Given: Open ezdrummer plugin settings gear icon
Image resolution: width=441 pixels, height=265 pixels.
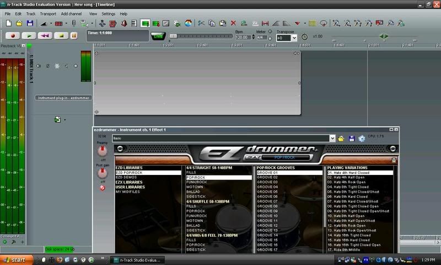Looking at the screenshot, I should click(362, 139).
